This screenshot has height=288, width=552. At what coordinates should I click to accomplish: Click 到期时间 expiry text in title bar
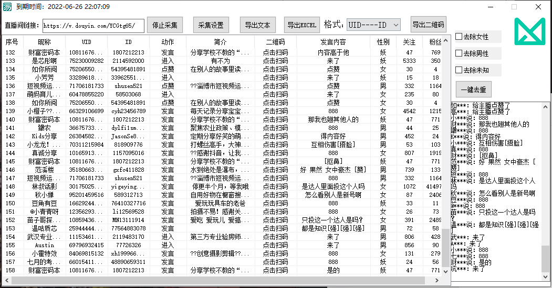click(x=63, y=7)
